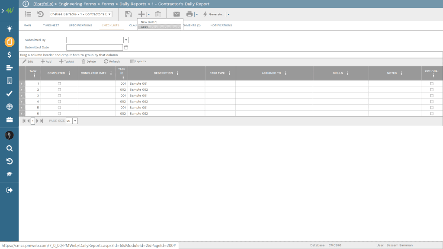Click the user profile avatar
Viewport: 443px width, 249px height.
pos(10,135)
